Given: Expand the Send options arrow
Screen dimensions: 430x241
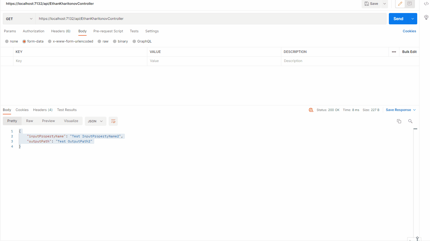Looking at the screenshot, I should pyautogui.click(x=413, y=19).
